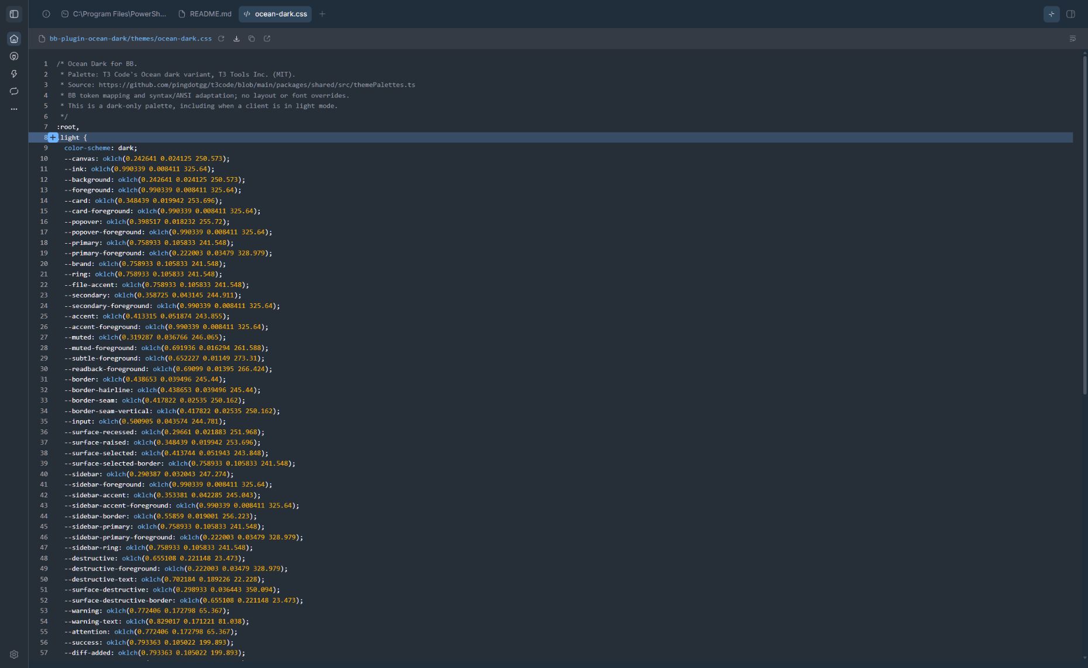
Task: Open settings gear at bottom left
Action: click(14, 655)
